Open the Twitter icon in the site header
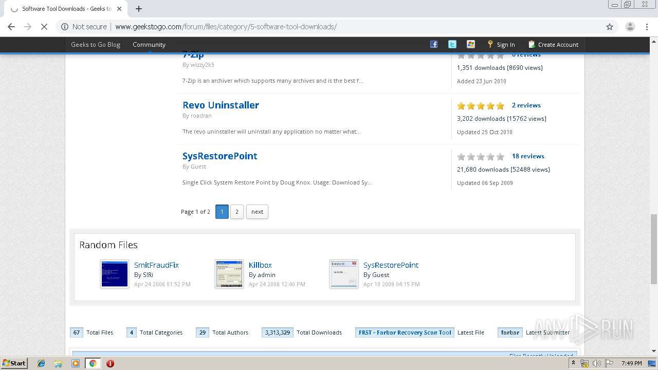This screenshot has width=658, height=370. (x=452, y=44)
